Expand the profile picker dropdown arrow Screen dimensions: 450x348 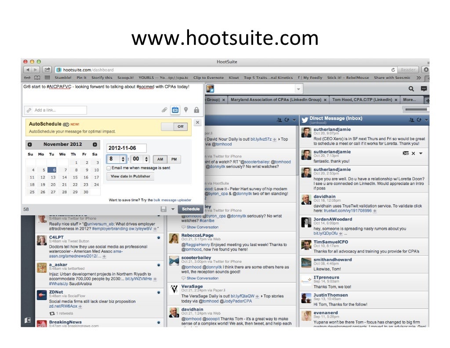click(x=298, y=89)
